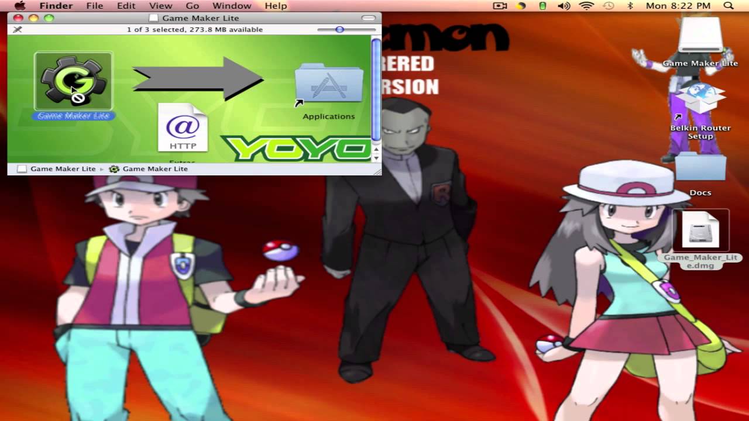The image size is (749, 421).
Task: Click the green battery status icon
Action: coord(542,6)
